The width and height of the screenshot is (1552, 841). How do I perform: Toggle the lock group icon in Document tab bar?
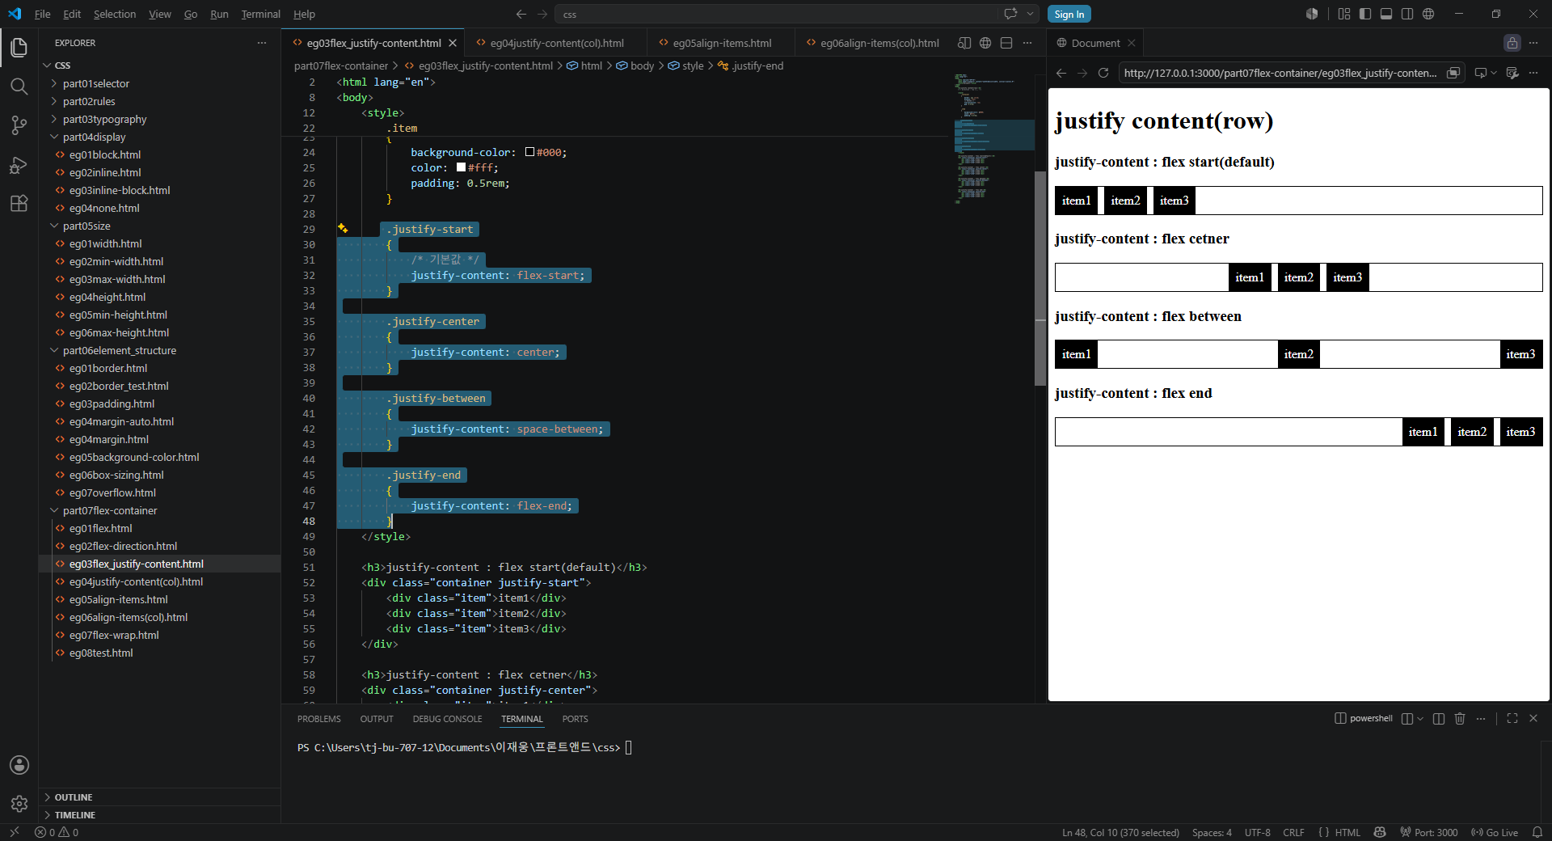pos(1512,43)
